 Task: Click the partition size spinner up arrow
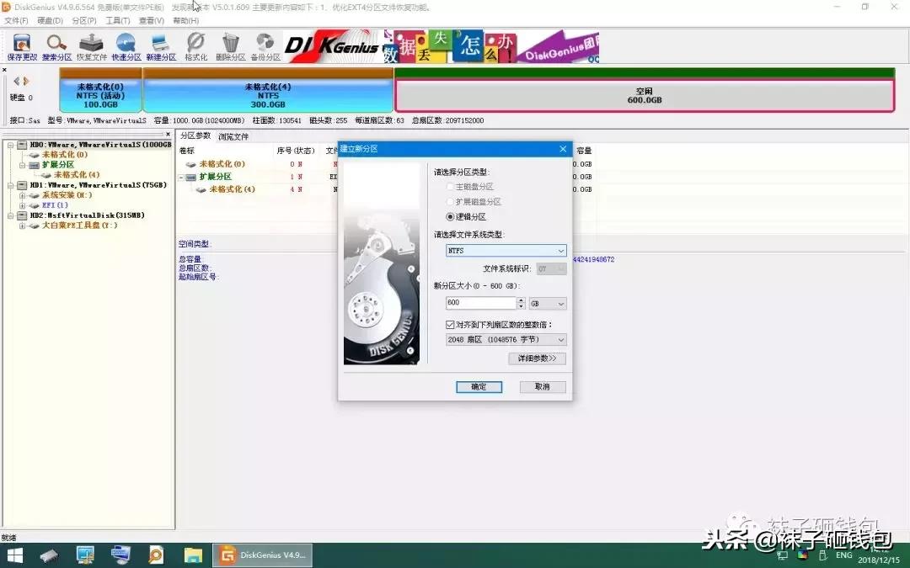[x=521, y=300]
